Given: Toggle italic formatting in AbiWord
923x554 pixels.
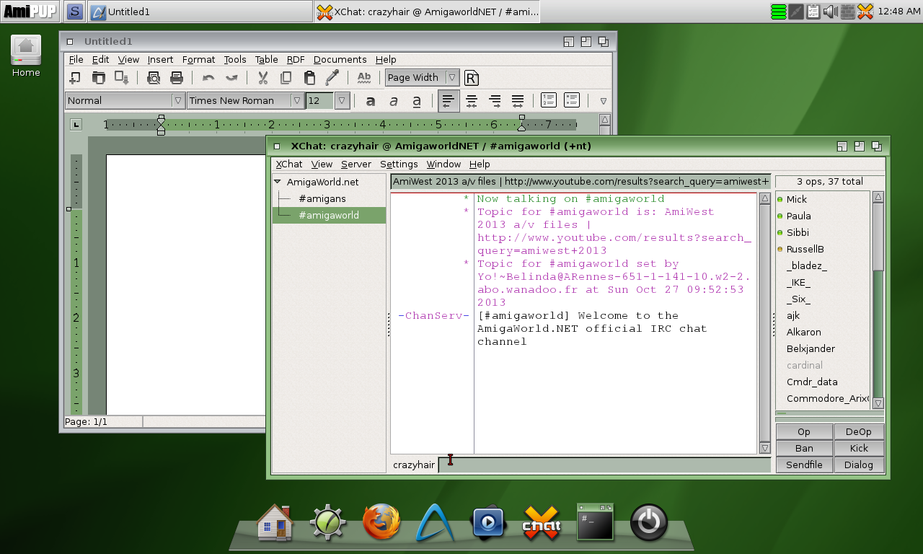Looking at the screenshot, I should 394,101.
